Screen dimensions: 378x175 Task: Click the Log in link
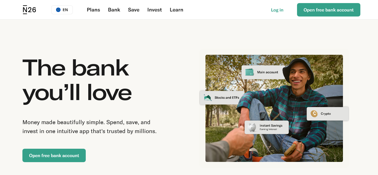click(x=277, y=10)
